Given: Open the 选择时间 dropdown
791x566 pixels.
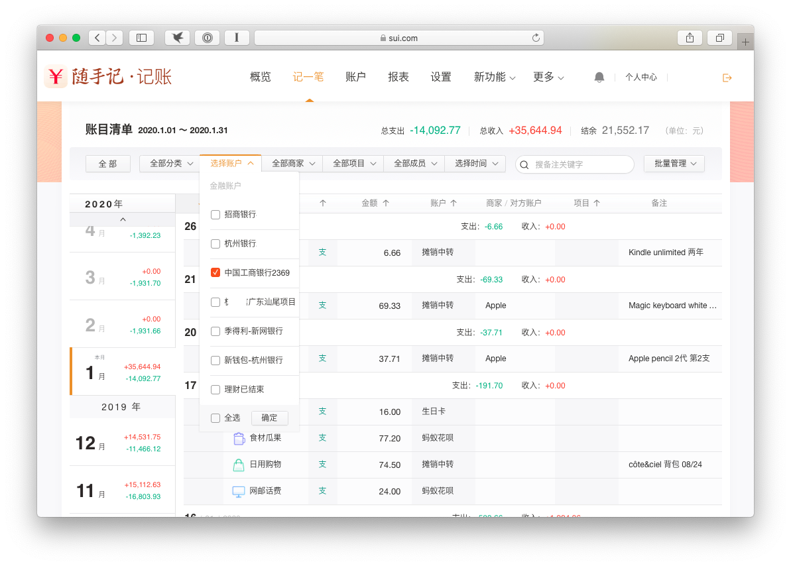Looking at the screenshot, I should (x=475, y=164).
